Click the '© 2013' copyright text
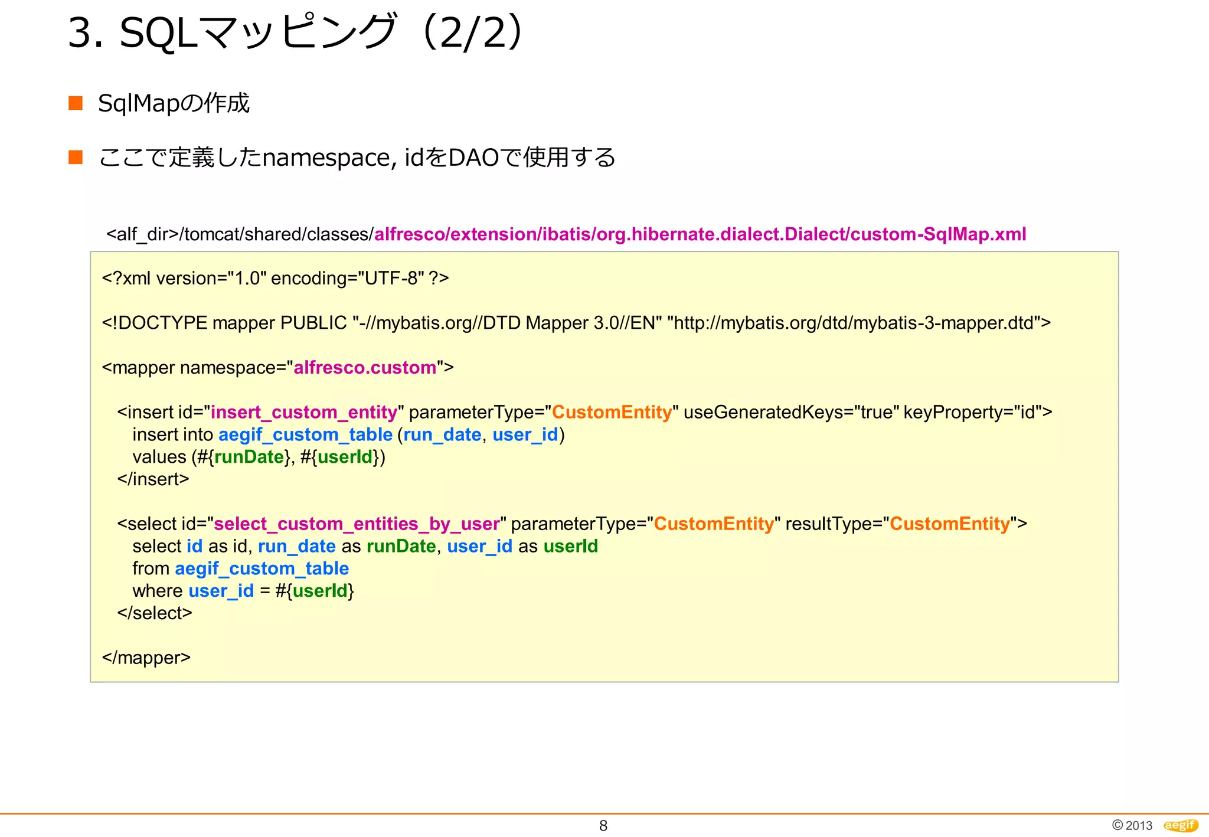This screenshot has width=1209, height=837. click(x=1132, y=825)
